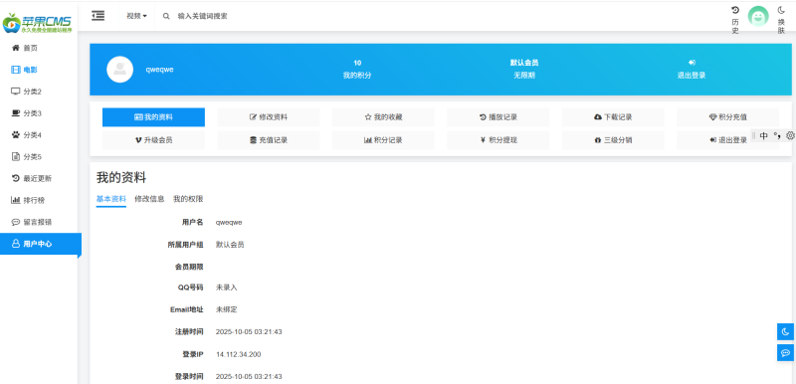This screenshot has height=384, width=796.
Task: Click 我的积分 in the banner
Action: coord(357,75)
